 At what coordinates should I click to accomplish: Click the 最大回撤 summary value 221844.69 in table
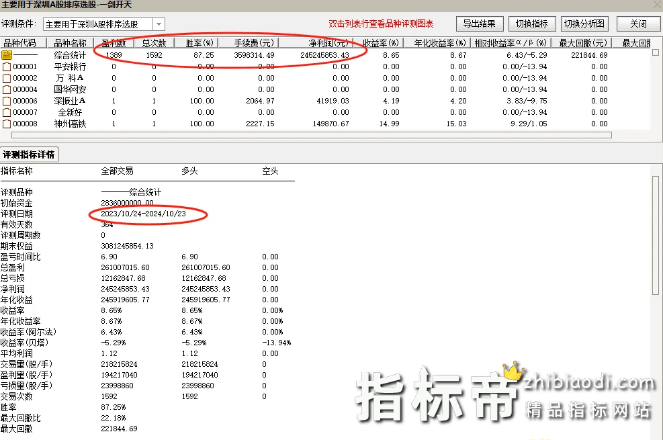(589, 55)
